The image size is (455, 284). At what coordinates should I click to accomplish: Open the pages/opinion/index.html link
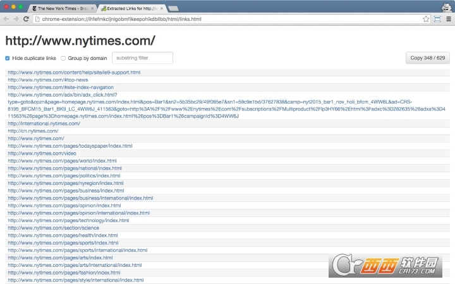64,206
